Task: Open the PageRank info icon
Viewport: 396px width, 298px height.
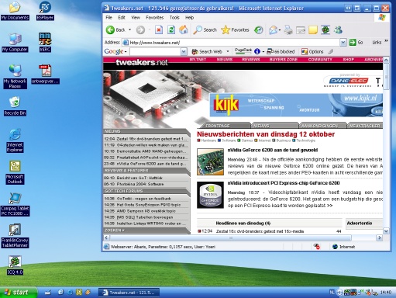Action: coord(257,51)
